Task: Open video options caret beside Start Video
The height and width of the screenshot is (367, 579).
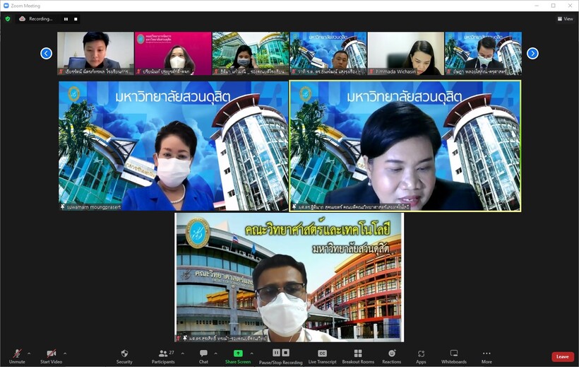Action: point(65,354)
